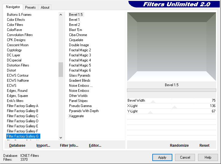Choose the Fractal Magic 2 filter
Image resolution: width=221 pixels, height=164 pixels.
(80, 50)
